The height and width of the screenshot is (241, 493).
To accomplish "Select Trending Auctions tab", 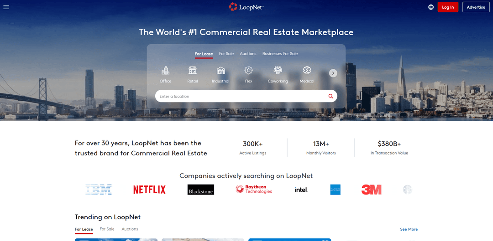I will (x=130, y=229).
